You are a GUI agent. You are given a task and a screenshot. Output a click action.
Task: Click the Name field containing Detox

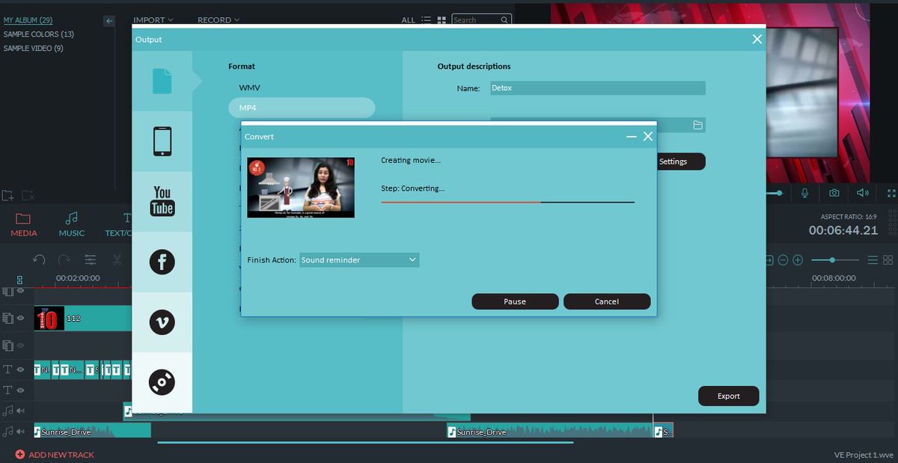coord(598,88)
